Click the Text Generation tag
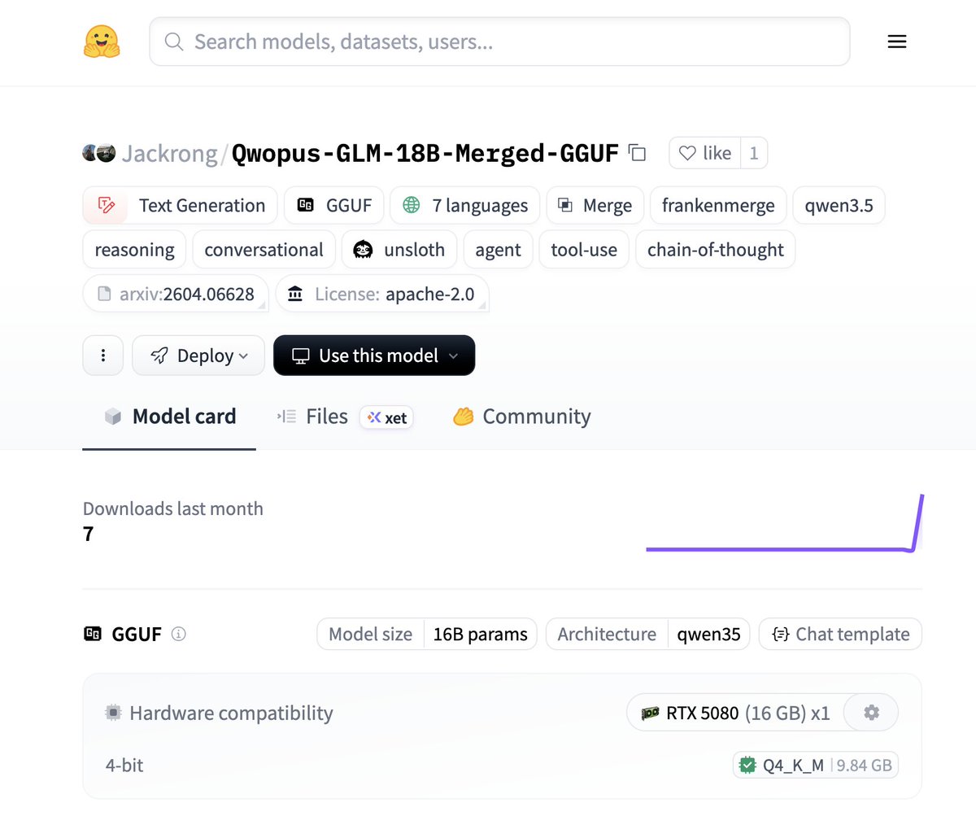This screenshot has height=816, width=976. pyautogui.click(x=180, y=205)
